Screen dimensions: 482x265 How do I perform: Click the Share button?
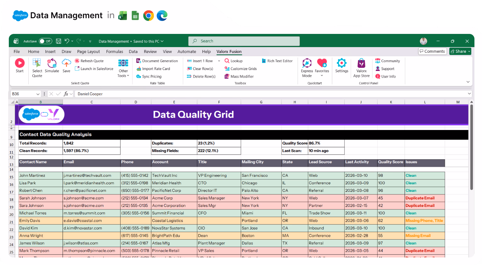tap(460, 51)
